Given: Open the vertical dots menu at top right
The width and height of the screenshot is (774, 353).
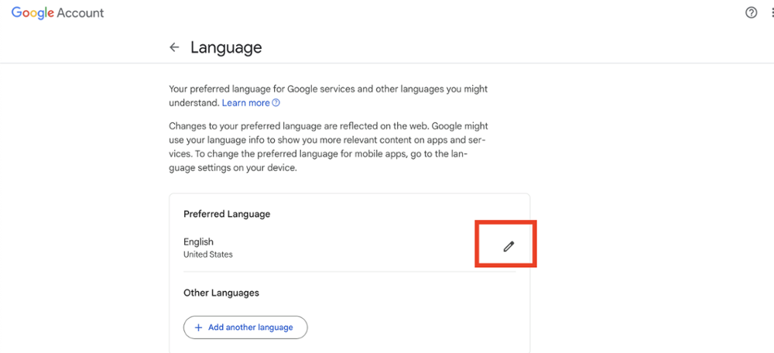Looking at the screenshot, I should (x=772, y=13).
